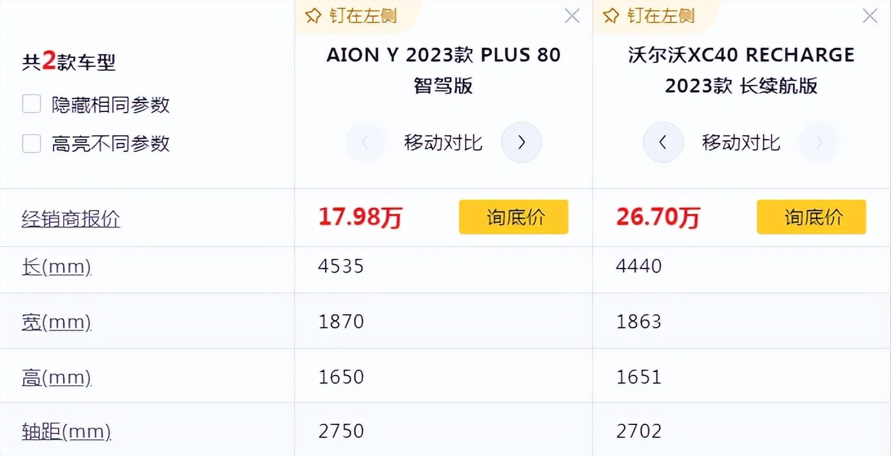Open 经销商报价 link

71,219
